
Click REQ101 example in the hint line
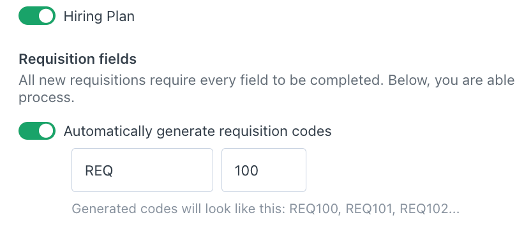(370, 209)
